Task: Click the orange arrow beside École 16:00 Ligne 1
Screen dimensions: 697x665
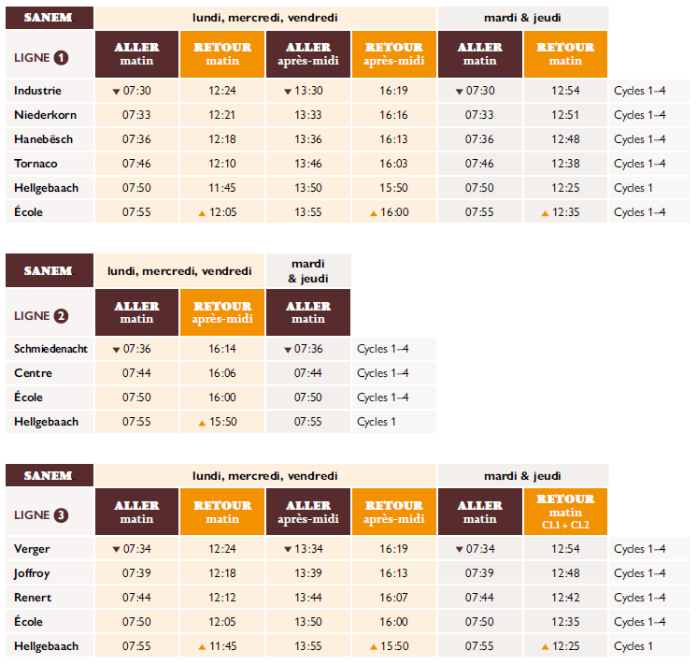Action: (x=374, y=213)
